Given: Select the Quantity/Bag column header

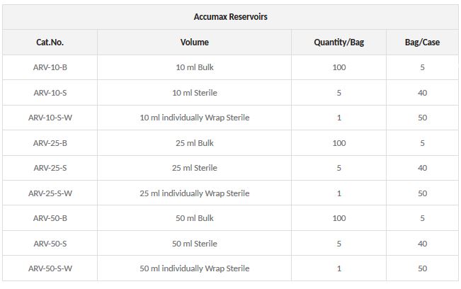Looking at the screenshot, I should (x=339, y=42).
